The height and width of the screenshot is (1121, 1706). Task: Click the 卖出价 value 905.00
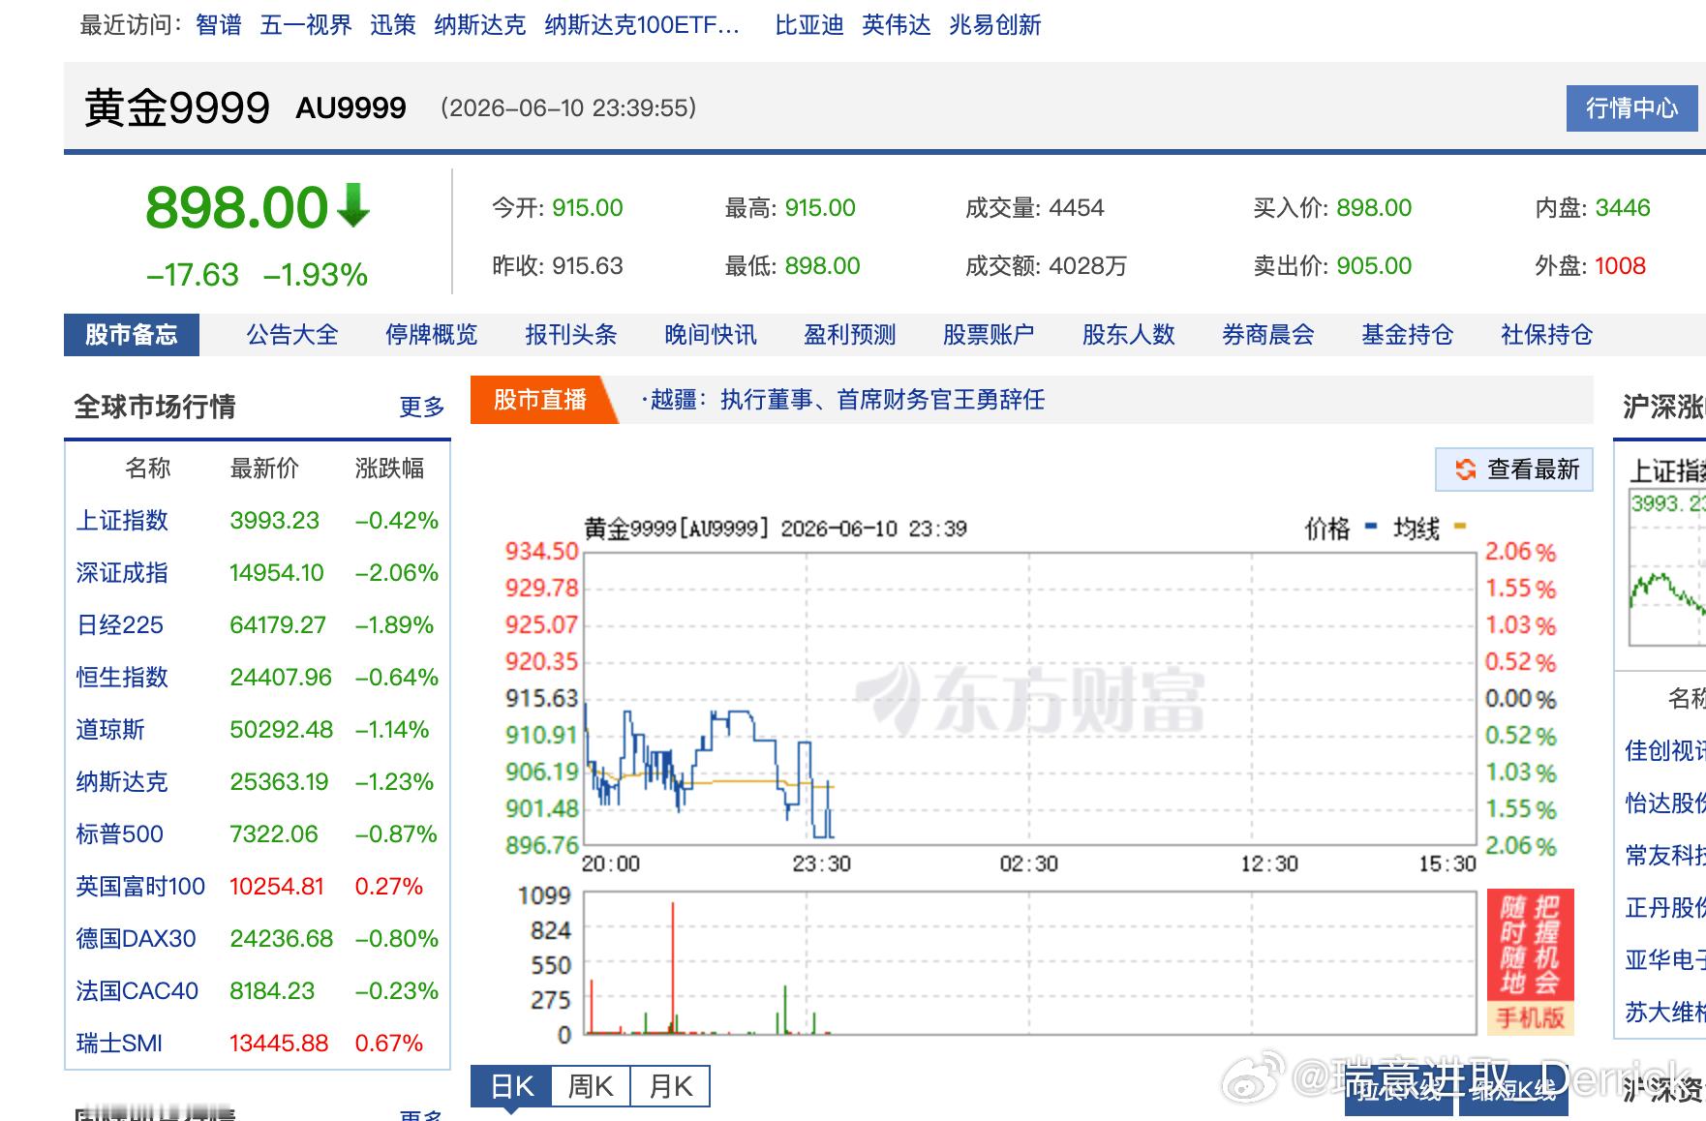(x=1374, y=266)
